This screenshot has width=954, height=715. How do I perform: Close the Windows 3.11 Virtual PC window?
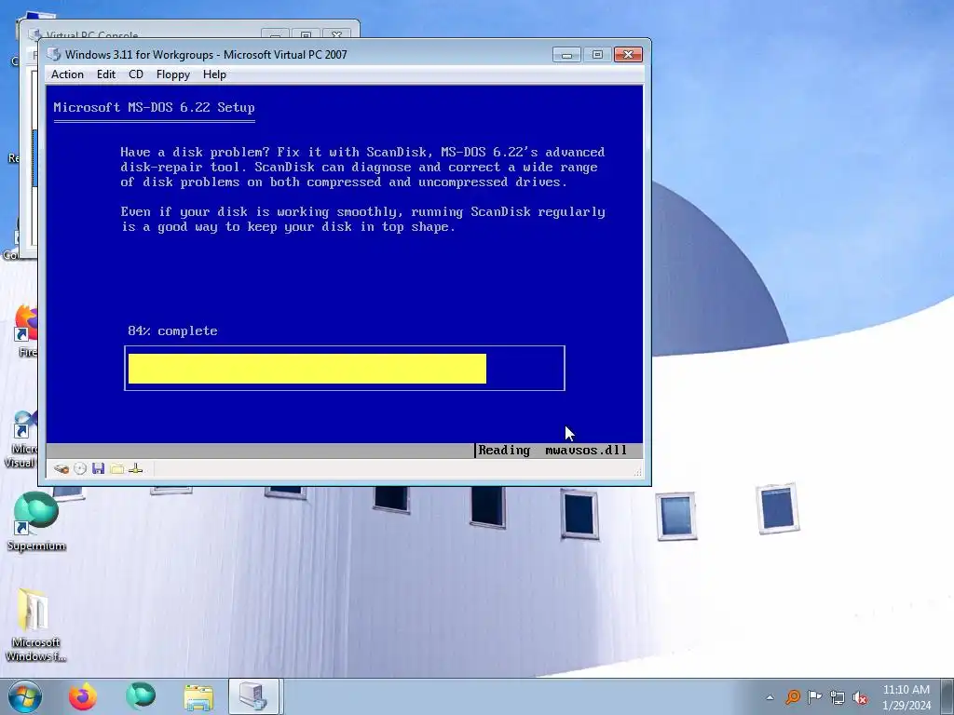629,55
